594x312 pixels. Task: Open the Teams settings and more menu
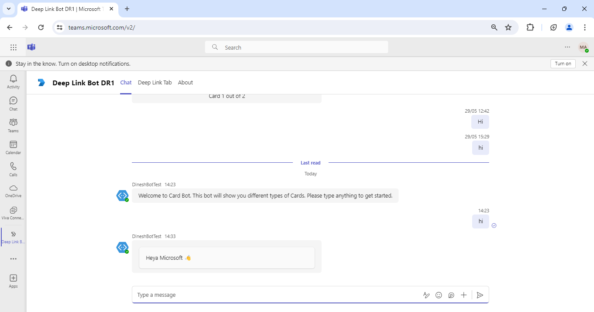point(567,47)
